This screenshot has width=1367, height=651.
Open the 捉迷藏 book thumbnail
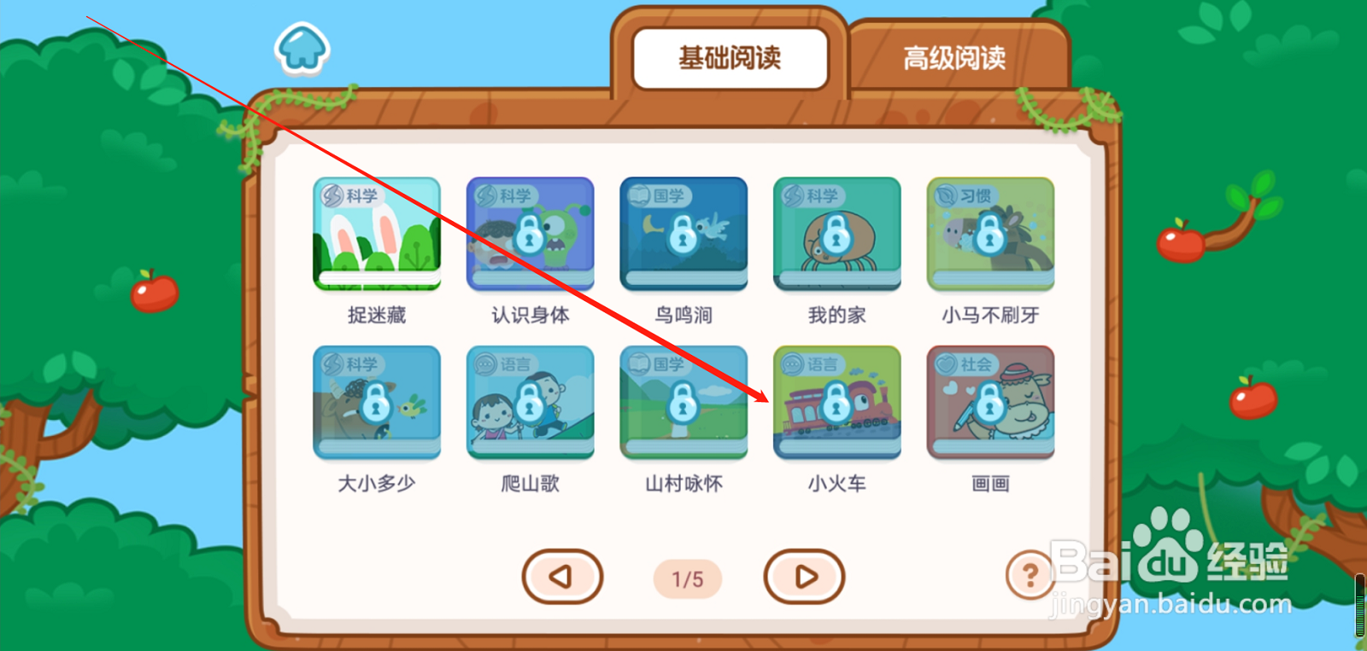[377, 234]
